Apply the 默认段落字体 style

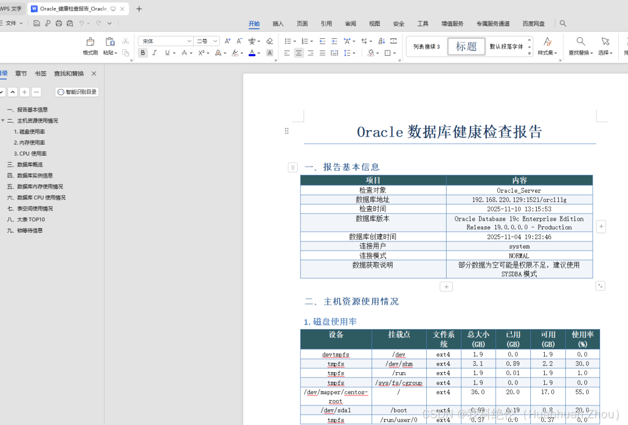click(x=506, y=46)
